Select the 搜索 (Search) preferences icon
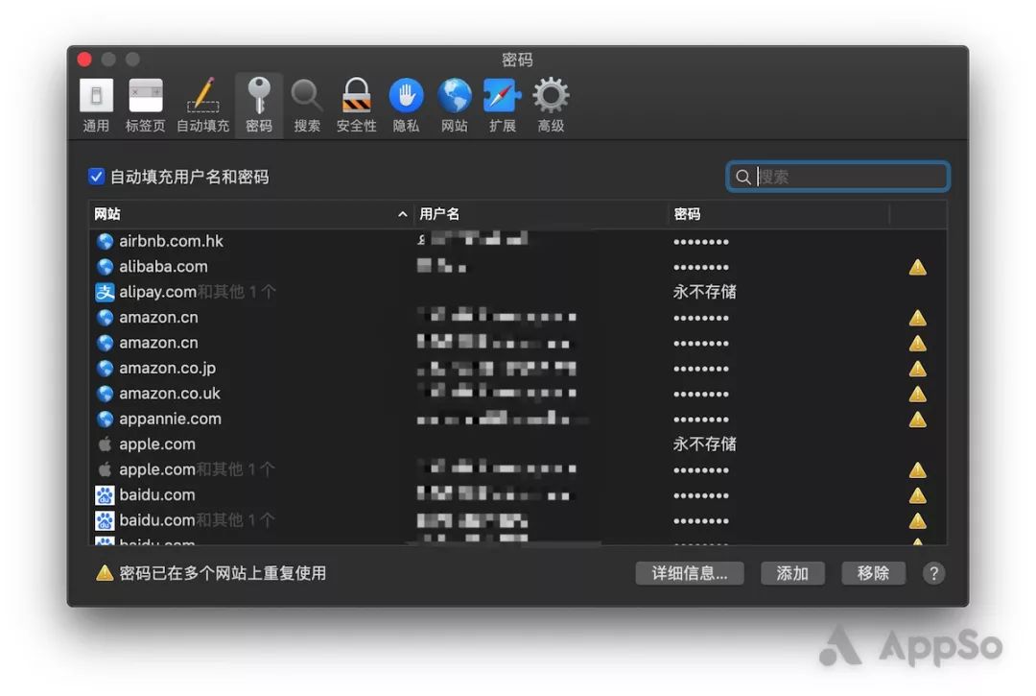This screenshot has width=1036, height=696. tap(307, 106)
